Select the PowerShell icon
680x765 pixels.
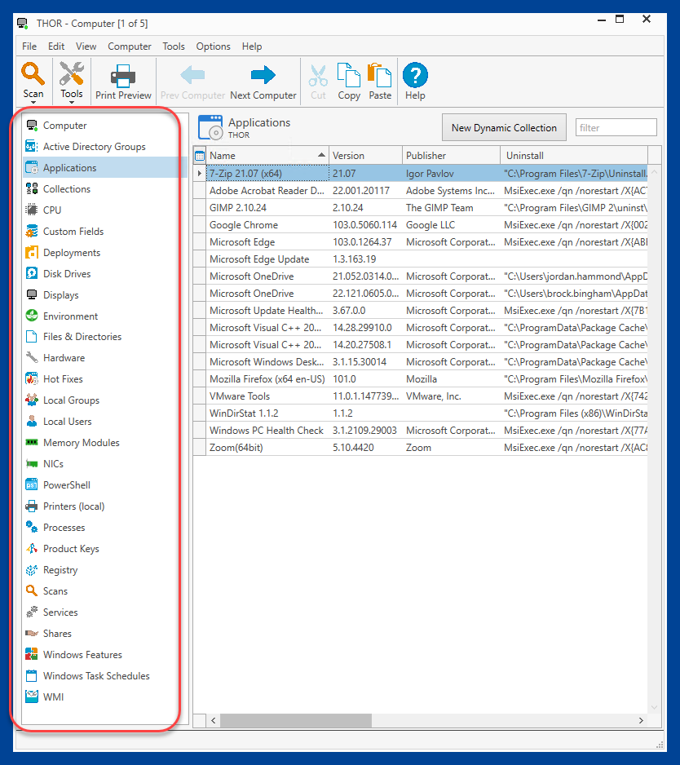click(32, 485)
